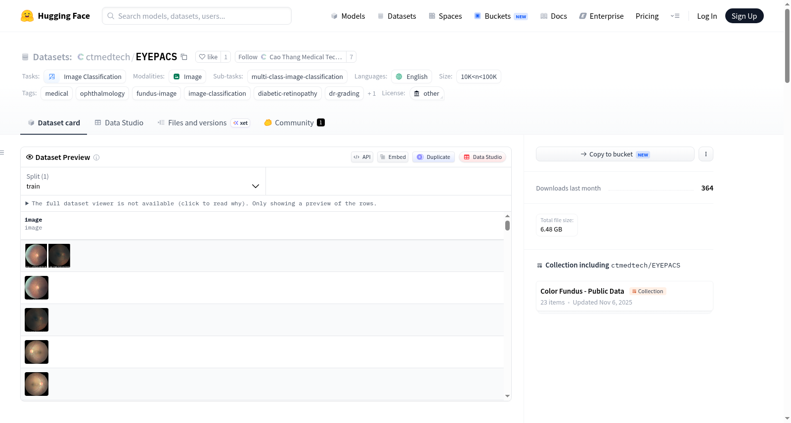Image resolution: width=791 pixels, height=423 pixels.
Task: Open the Pricing nav item
Action: tap(647, 16)
